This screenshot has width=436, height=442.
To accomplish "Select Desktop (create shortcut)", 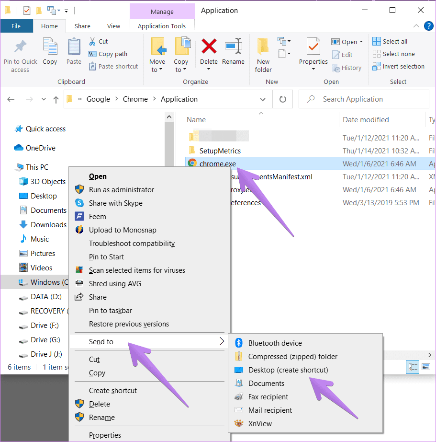I will pos(305,370).
